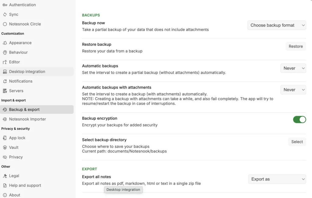Go to Notifications settings

click(37, 81)
